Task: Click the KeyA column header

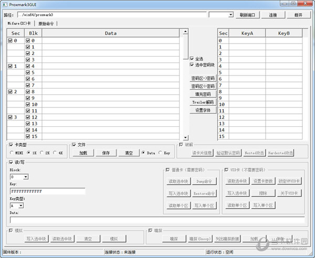Action: [x=247, y=34]
